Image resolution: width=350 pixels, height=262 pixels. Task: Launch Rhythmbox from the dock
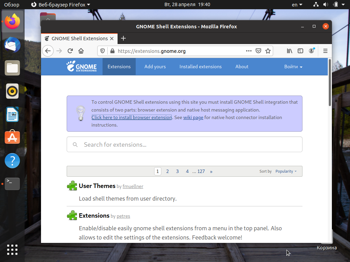pos(12,91)
